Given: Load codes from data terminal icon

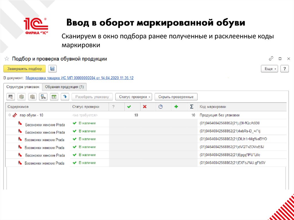Looking at the screenshot, I should coord(43,97).
